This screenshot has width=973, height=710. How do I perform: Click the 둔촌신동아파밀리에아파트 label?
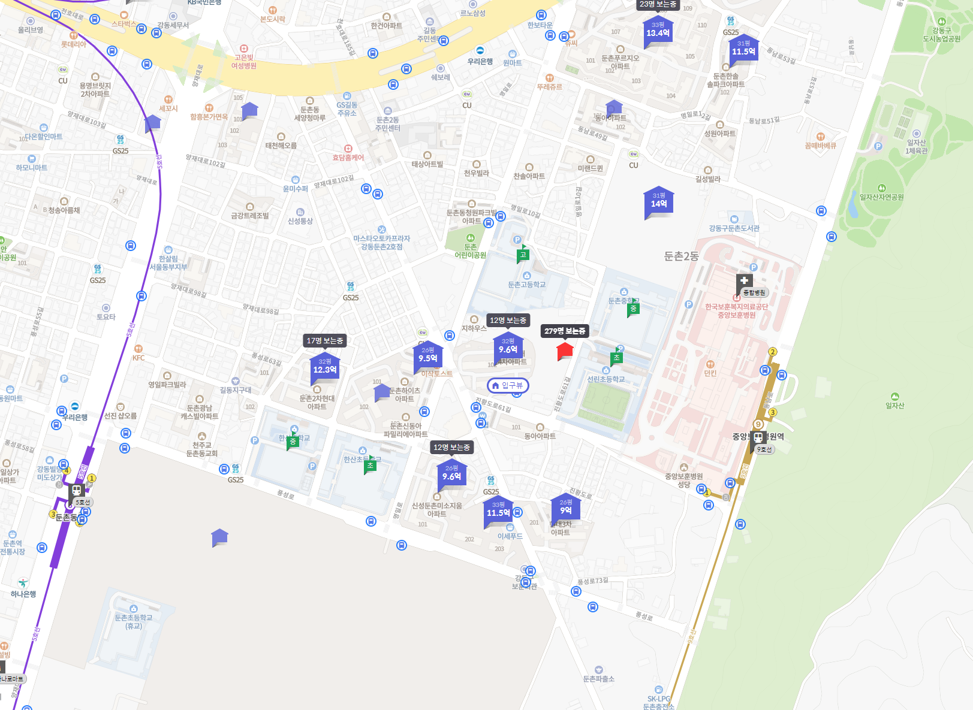tap(406, 430)
